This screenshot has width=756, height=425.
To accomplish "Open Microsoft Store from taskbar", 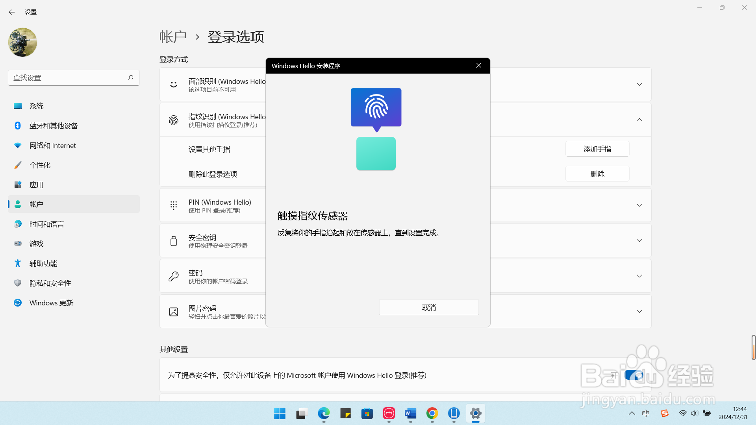I will (367, 414).
